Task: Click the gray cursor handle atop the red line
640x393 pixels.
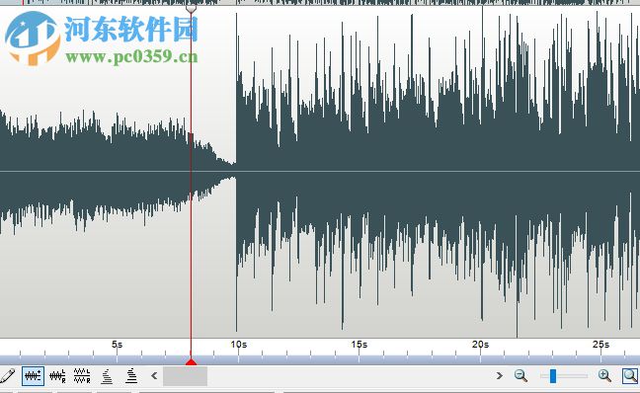Action: 191,9
